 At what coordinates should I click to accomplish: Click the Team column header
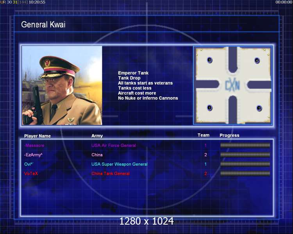coord(204,135)
